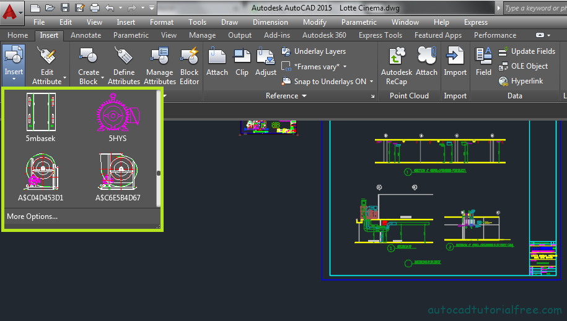567x321 pixels.
Task: Click the Undo arrow icon
Action: click(x=110, y=7)
